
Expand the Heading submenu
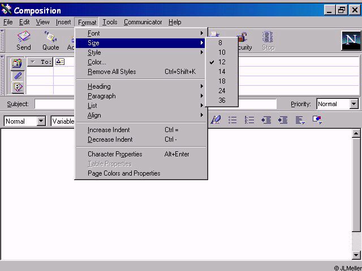(x=140, y=86)
